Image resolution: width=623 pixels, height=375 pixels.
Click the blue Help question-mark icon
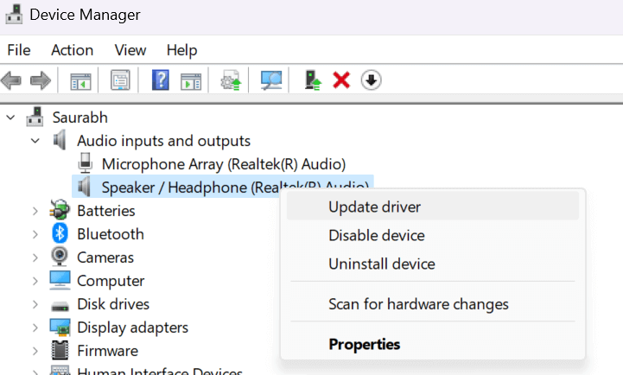pos(161,79)
